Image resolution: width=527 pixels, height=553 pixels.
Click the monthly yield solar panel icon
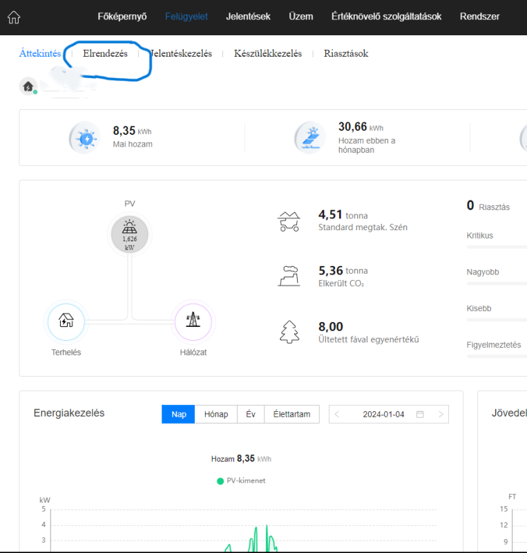click(x=310, y=138)
